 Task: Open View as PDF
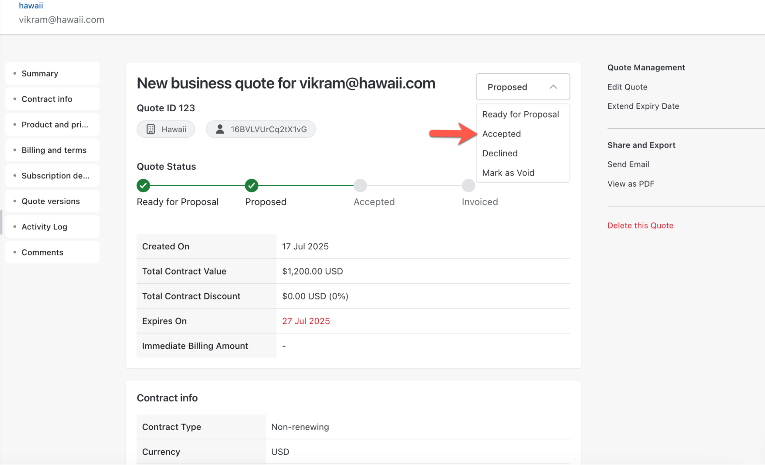(x=631, y=184)
